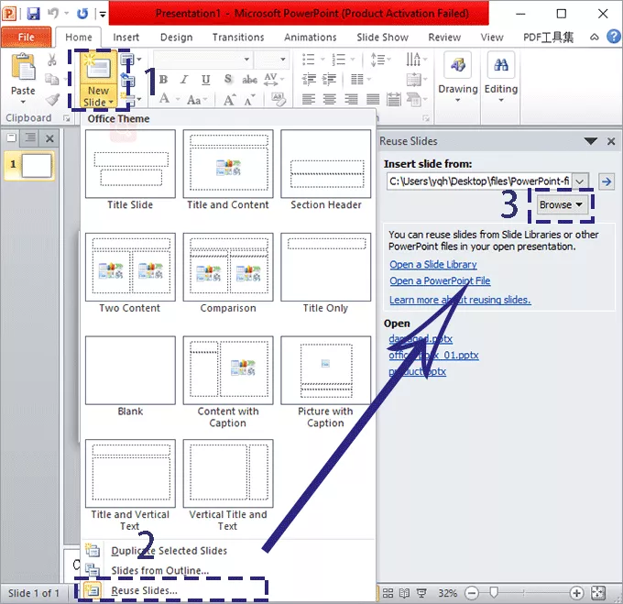Image resolution: width=623 pixels, height=604 pixels.
Task: Choose Duplicate Selected Slides entry
Action: click(x=228, y=551)
